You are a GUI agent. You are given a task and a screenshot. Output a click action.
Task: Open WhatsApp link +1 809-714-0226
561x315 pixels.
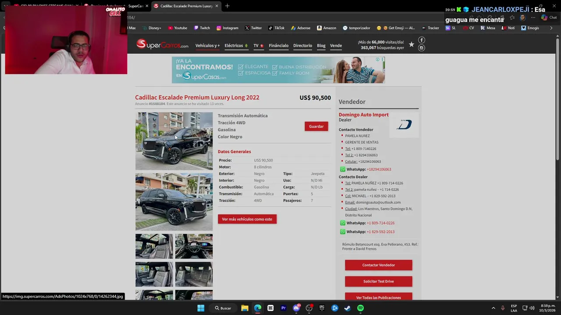pyautogui.click(x=380, y=223)
